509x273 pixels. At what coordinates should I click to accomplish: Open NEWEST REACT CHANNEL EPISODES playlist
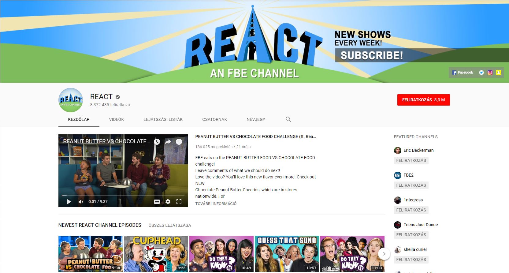(x=100, y=225)
